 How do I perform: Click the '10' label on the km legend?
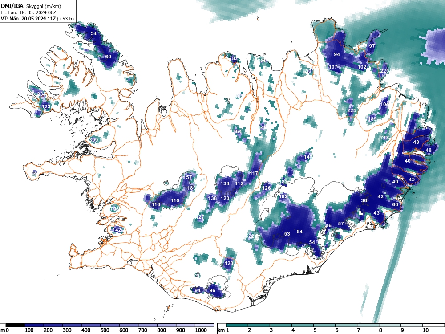tap(425, 330)
